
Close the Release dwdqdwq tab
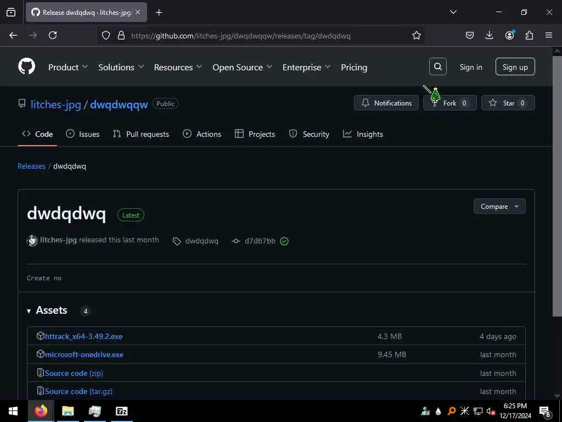pyautogui.click(x=138, y=12)
